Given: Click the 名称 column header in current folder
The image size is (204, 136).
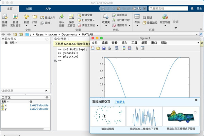Looking at the screenshot, I should pos(13,43).
